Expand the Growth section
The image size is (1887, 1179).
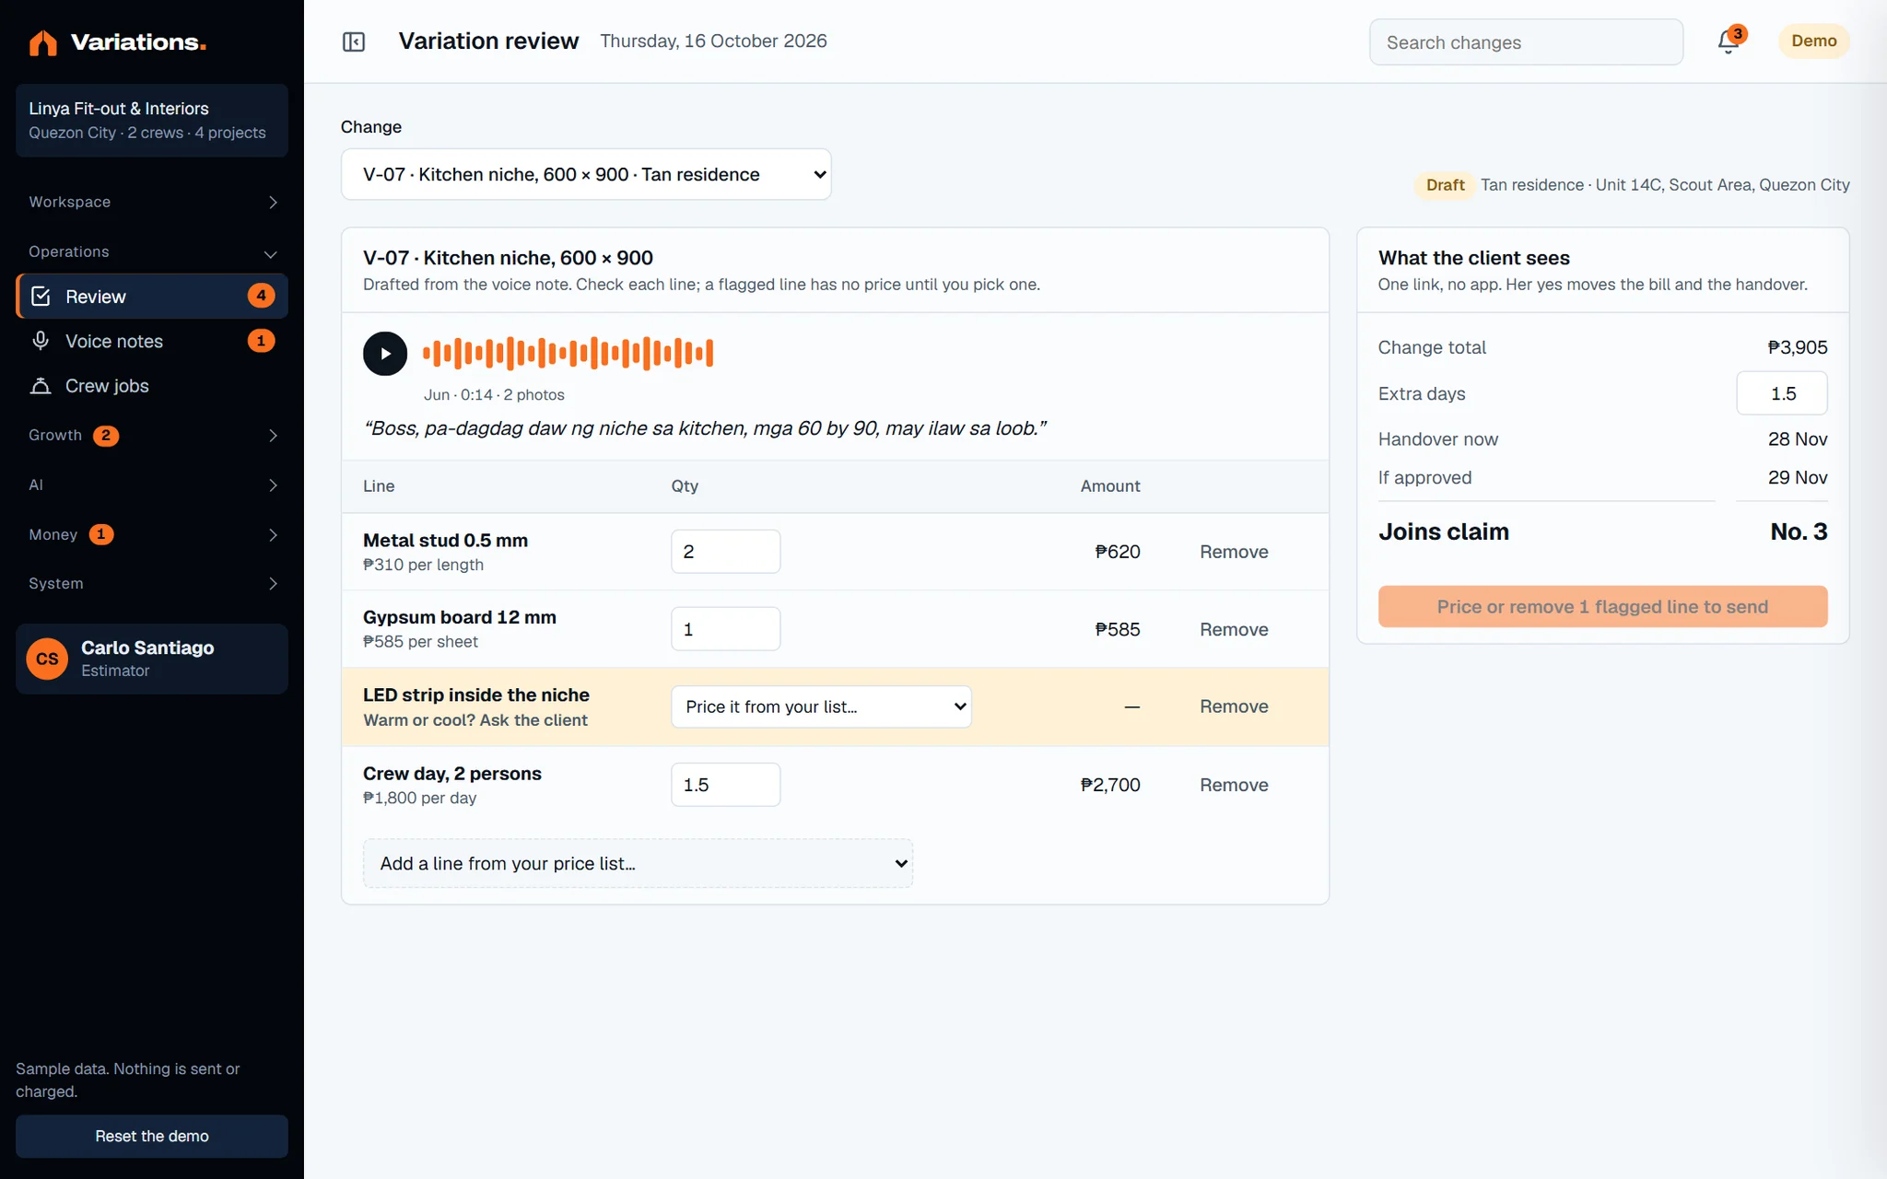click(152, 436)
